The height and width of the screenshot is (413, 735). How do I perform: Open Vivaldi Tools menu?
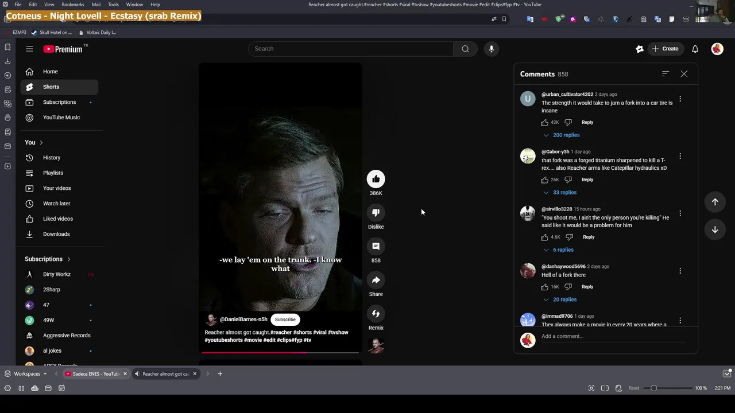point(113,5)
